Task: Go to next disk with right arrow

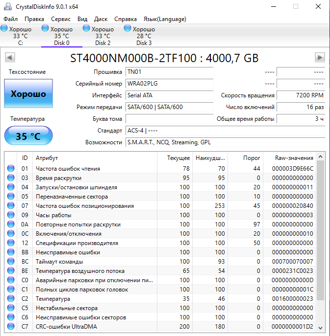Action: click(320, 57)
